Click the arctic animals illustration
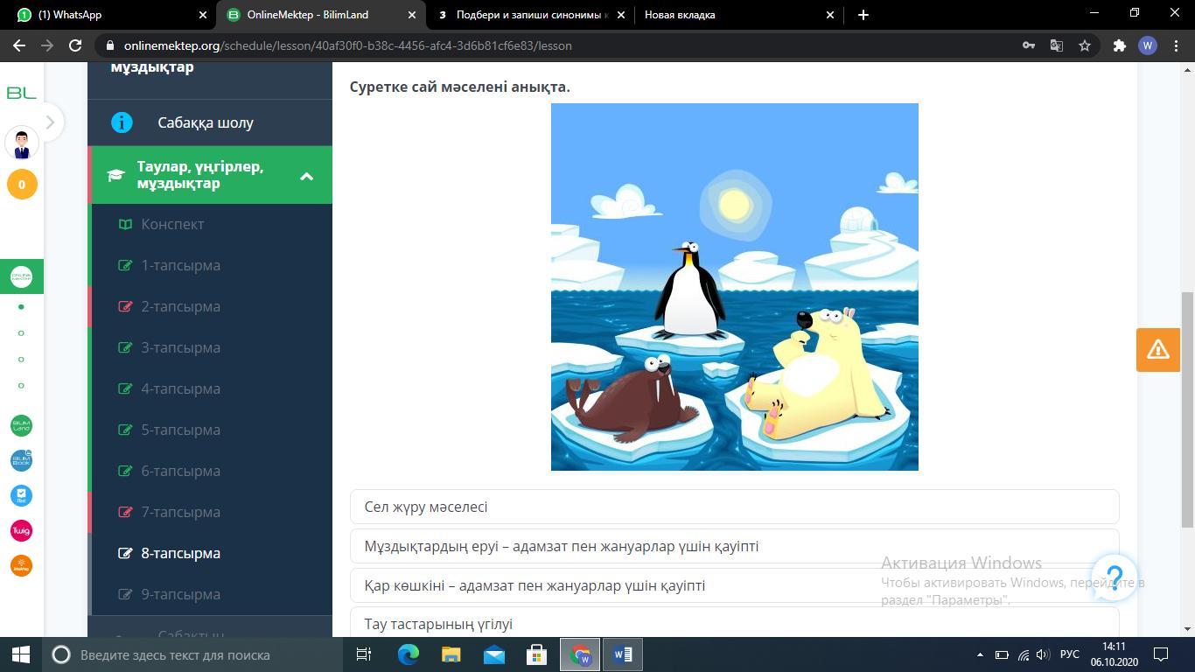Viewport: 1195px width, 672px height. 735,287
